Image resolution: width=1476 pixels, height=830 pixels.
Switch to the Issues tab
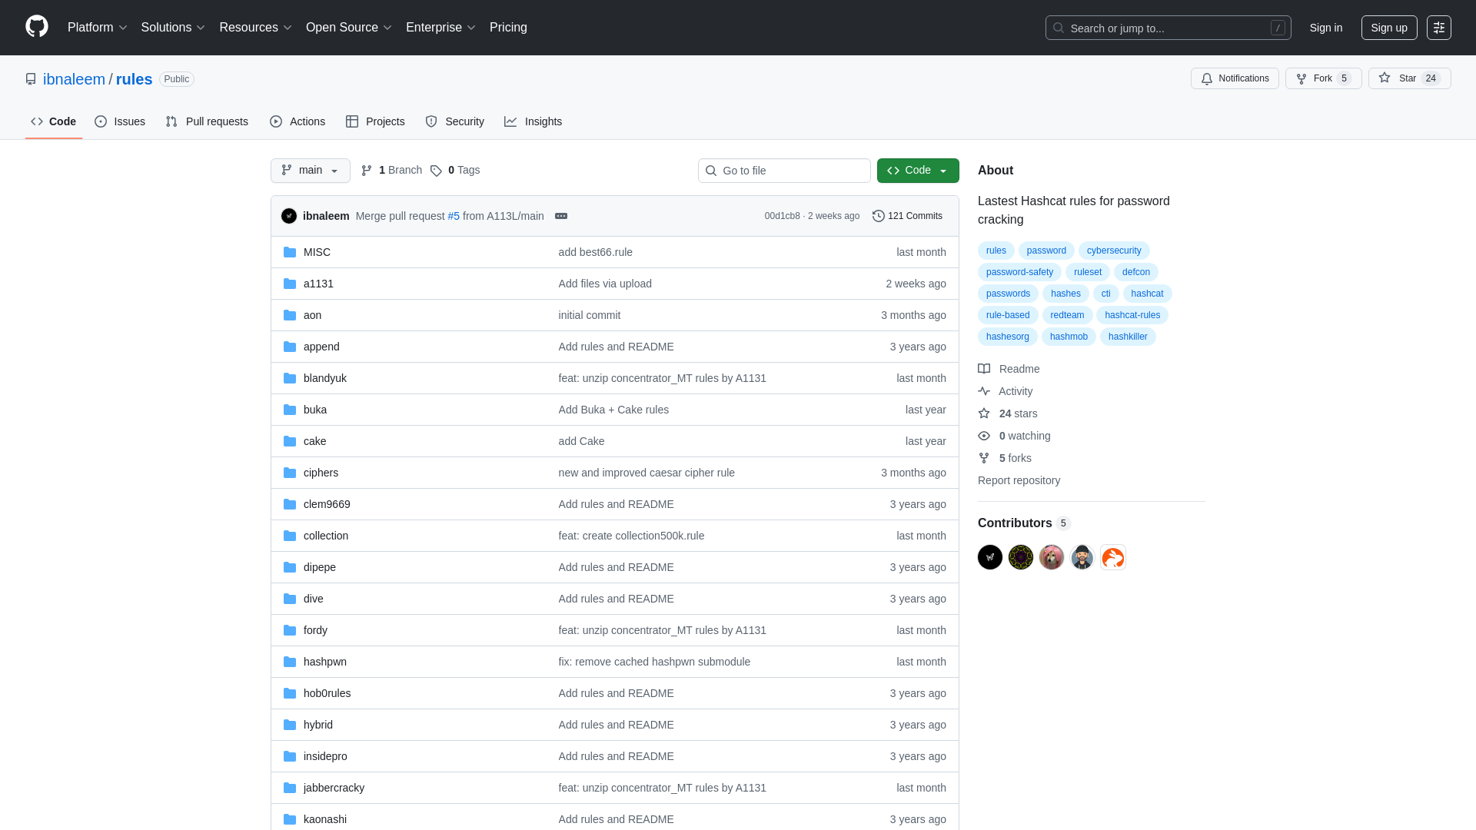pyautogui.click(x=120, y=121)
